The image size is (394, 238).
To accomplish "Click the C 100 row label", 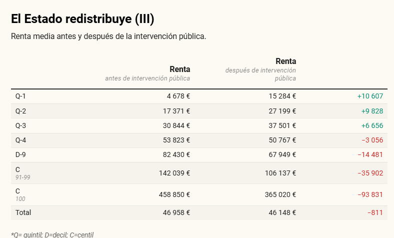I will (19, 194).
